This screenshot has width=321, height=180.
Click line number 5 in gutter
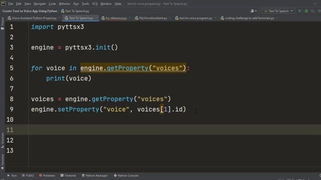(x=12, y=68)
